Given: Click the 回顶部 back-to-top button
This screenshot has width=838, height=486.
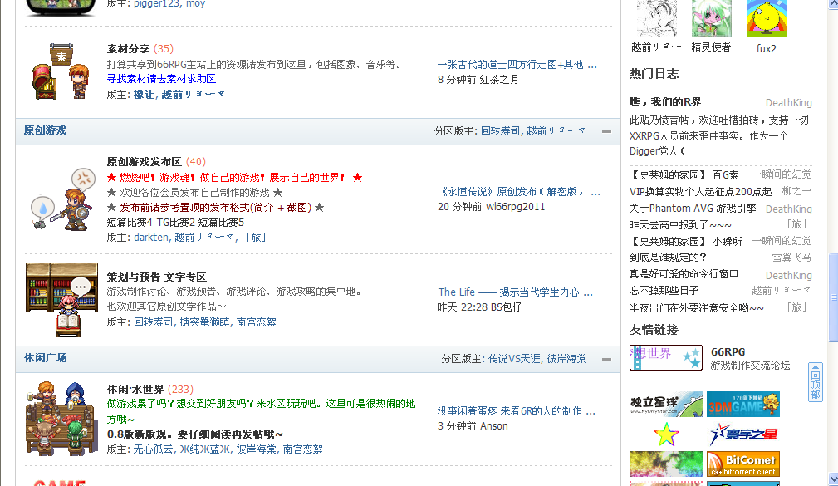Looking at the screenshot, I should click(816, 382).
